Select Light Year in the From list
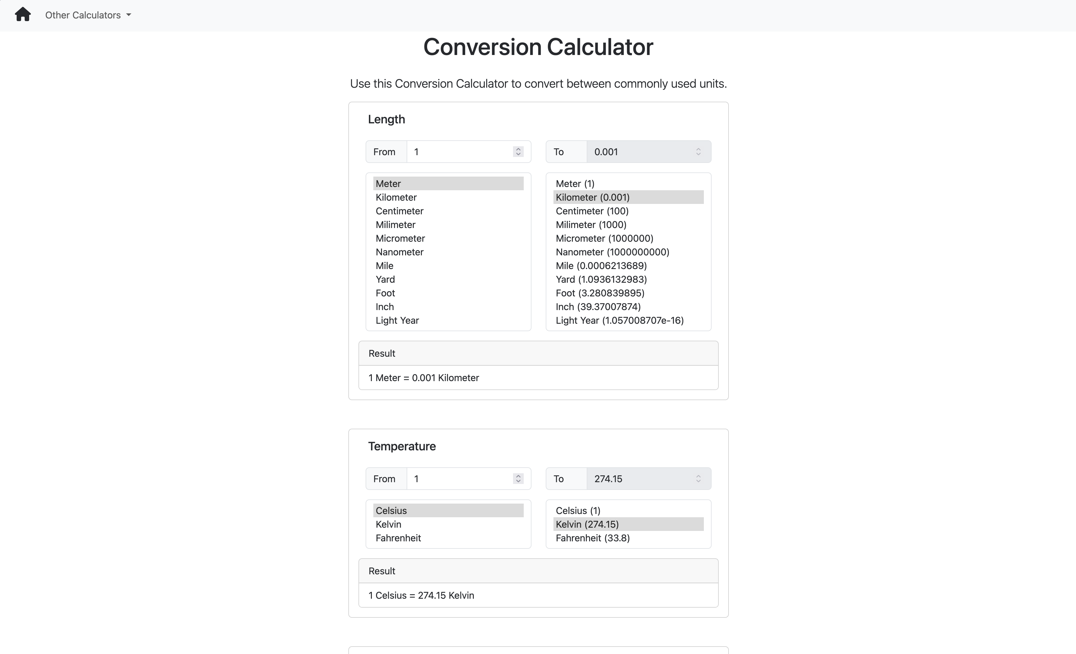This screenshot has height=654, width=1076. [448, 320]
